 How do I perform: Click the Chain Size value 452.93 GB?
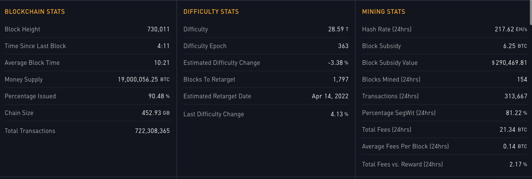[x=156, y=113]
